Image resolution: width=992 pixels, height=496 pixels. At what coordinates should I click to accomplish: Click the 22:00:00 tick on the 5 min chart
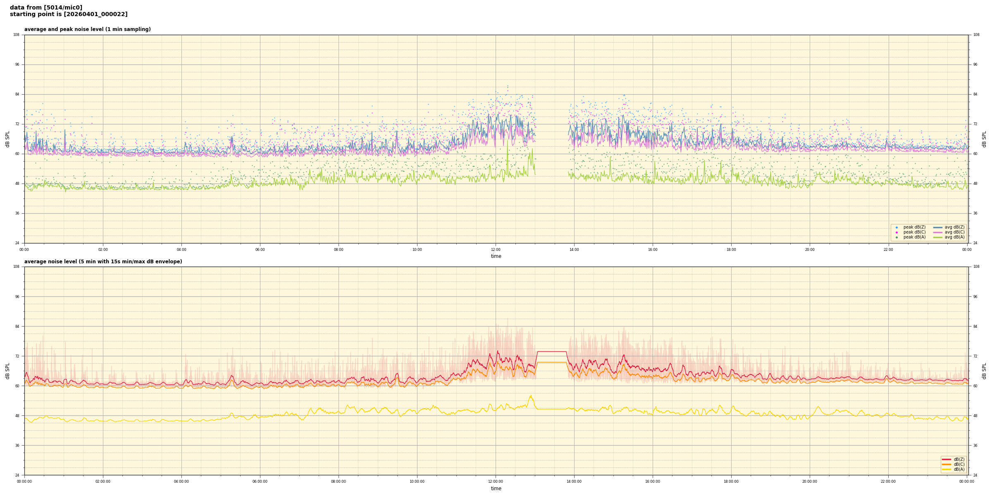[x=888, y=481]
